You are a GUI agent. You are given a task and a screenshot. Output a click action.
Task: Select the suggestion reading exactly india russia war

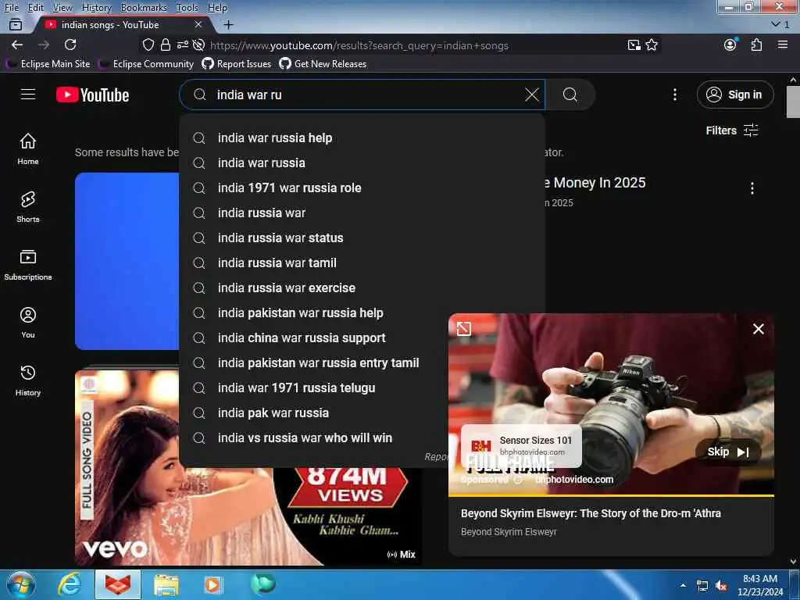pos(362,212)
